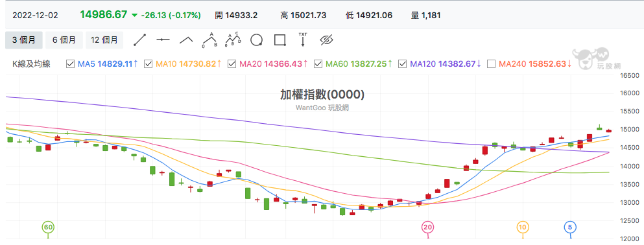Screen dimensions: 644x245
Task: Uncheck the MA10 moving average checkbox
Action: tap(149, 64)
